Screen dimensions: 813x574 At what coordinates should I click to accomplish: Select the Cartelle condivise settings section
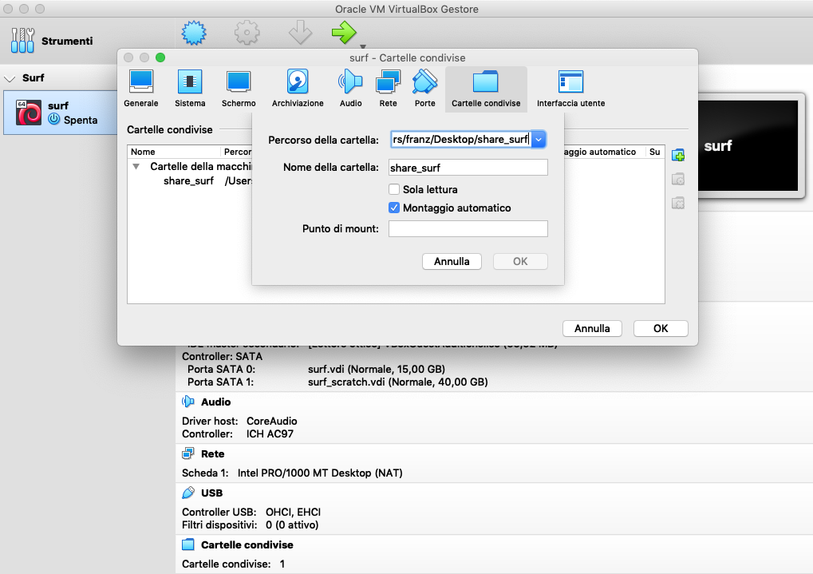click(486, 89)
